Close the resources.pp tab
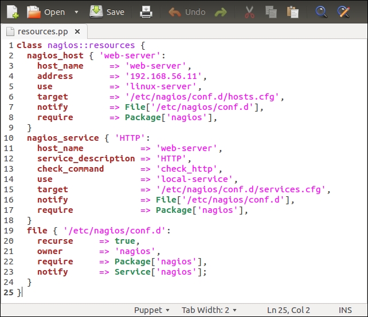Screen dimensions: 368x317 click(78, 31)
